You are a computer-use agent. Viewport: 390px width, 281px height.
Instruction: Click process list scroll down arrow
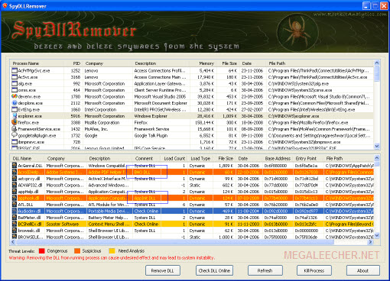click(377, 146)
